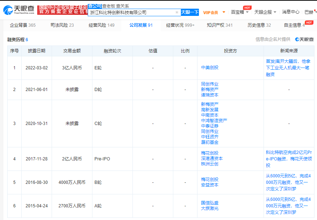Open investor 中美创投 link

pos(210,68)
